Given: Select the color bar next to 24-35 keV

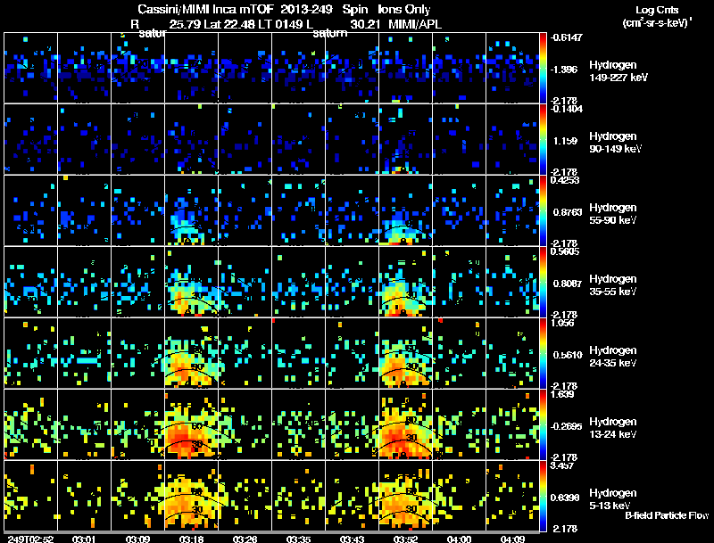Looking at the screenshot, I should coord(543,353).
